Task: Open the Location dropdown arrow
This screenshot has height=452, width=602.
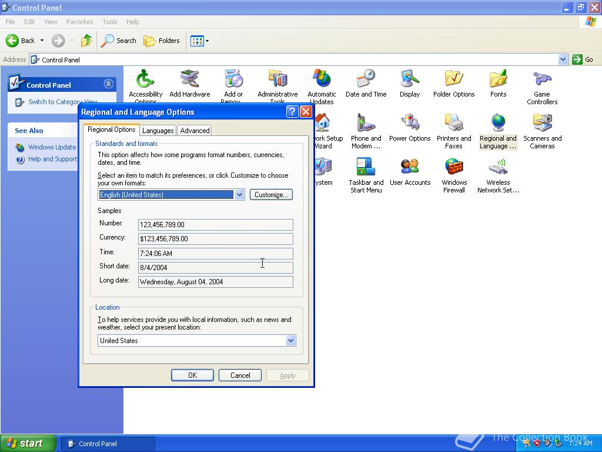Action: coord(290,341)
